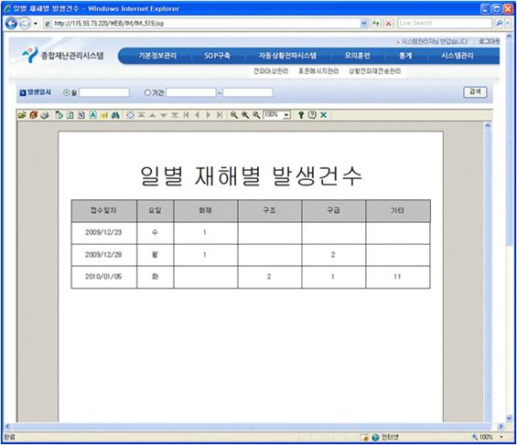Viewport: 517px width, 445px height.
Task: Open the 모의훈련 menu
Action: point(358,56)
